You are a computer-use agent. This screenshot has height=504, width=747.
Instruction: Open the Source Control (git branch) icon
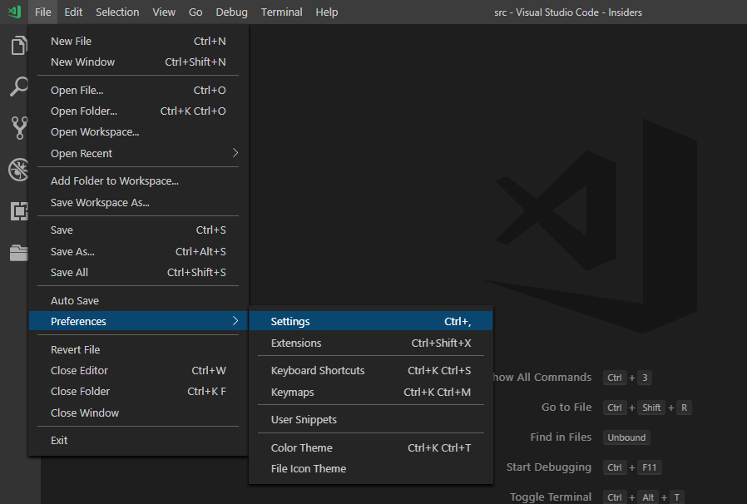(x=18, y=127)
